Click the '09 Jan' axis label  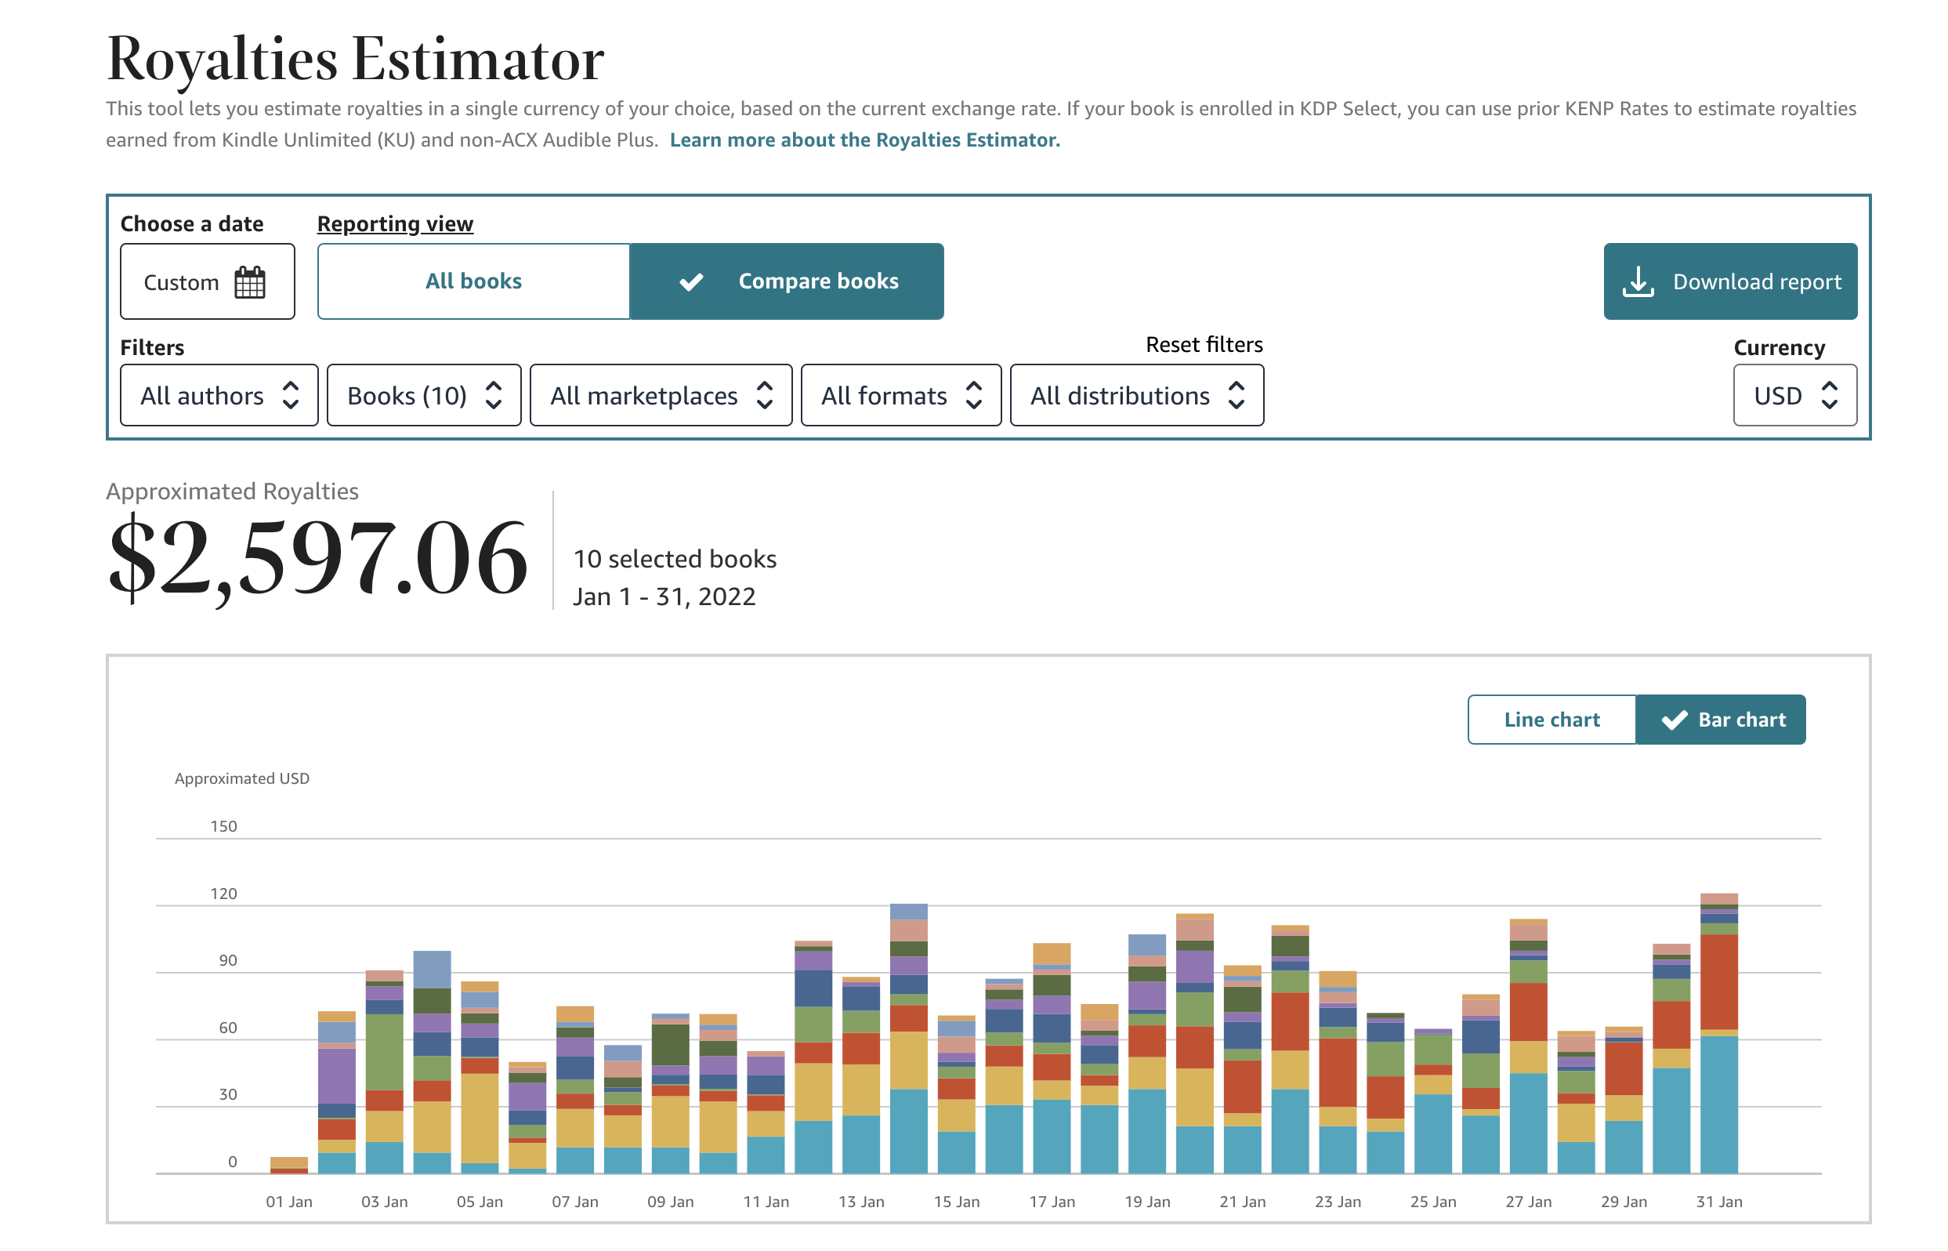point(670,1202)
